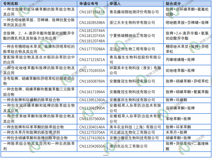Click applicant 潍坊先达化工有限公司
This screenshot has width=212, height=158.
129,146
